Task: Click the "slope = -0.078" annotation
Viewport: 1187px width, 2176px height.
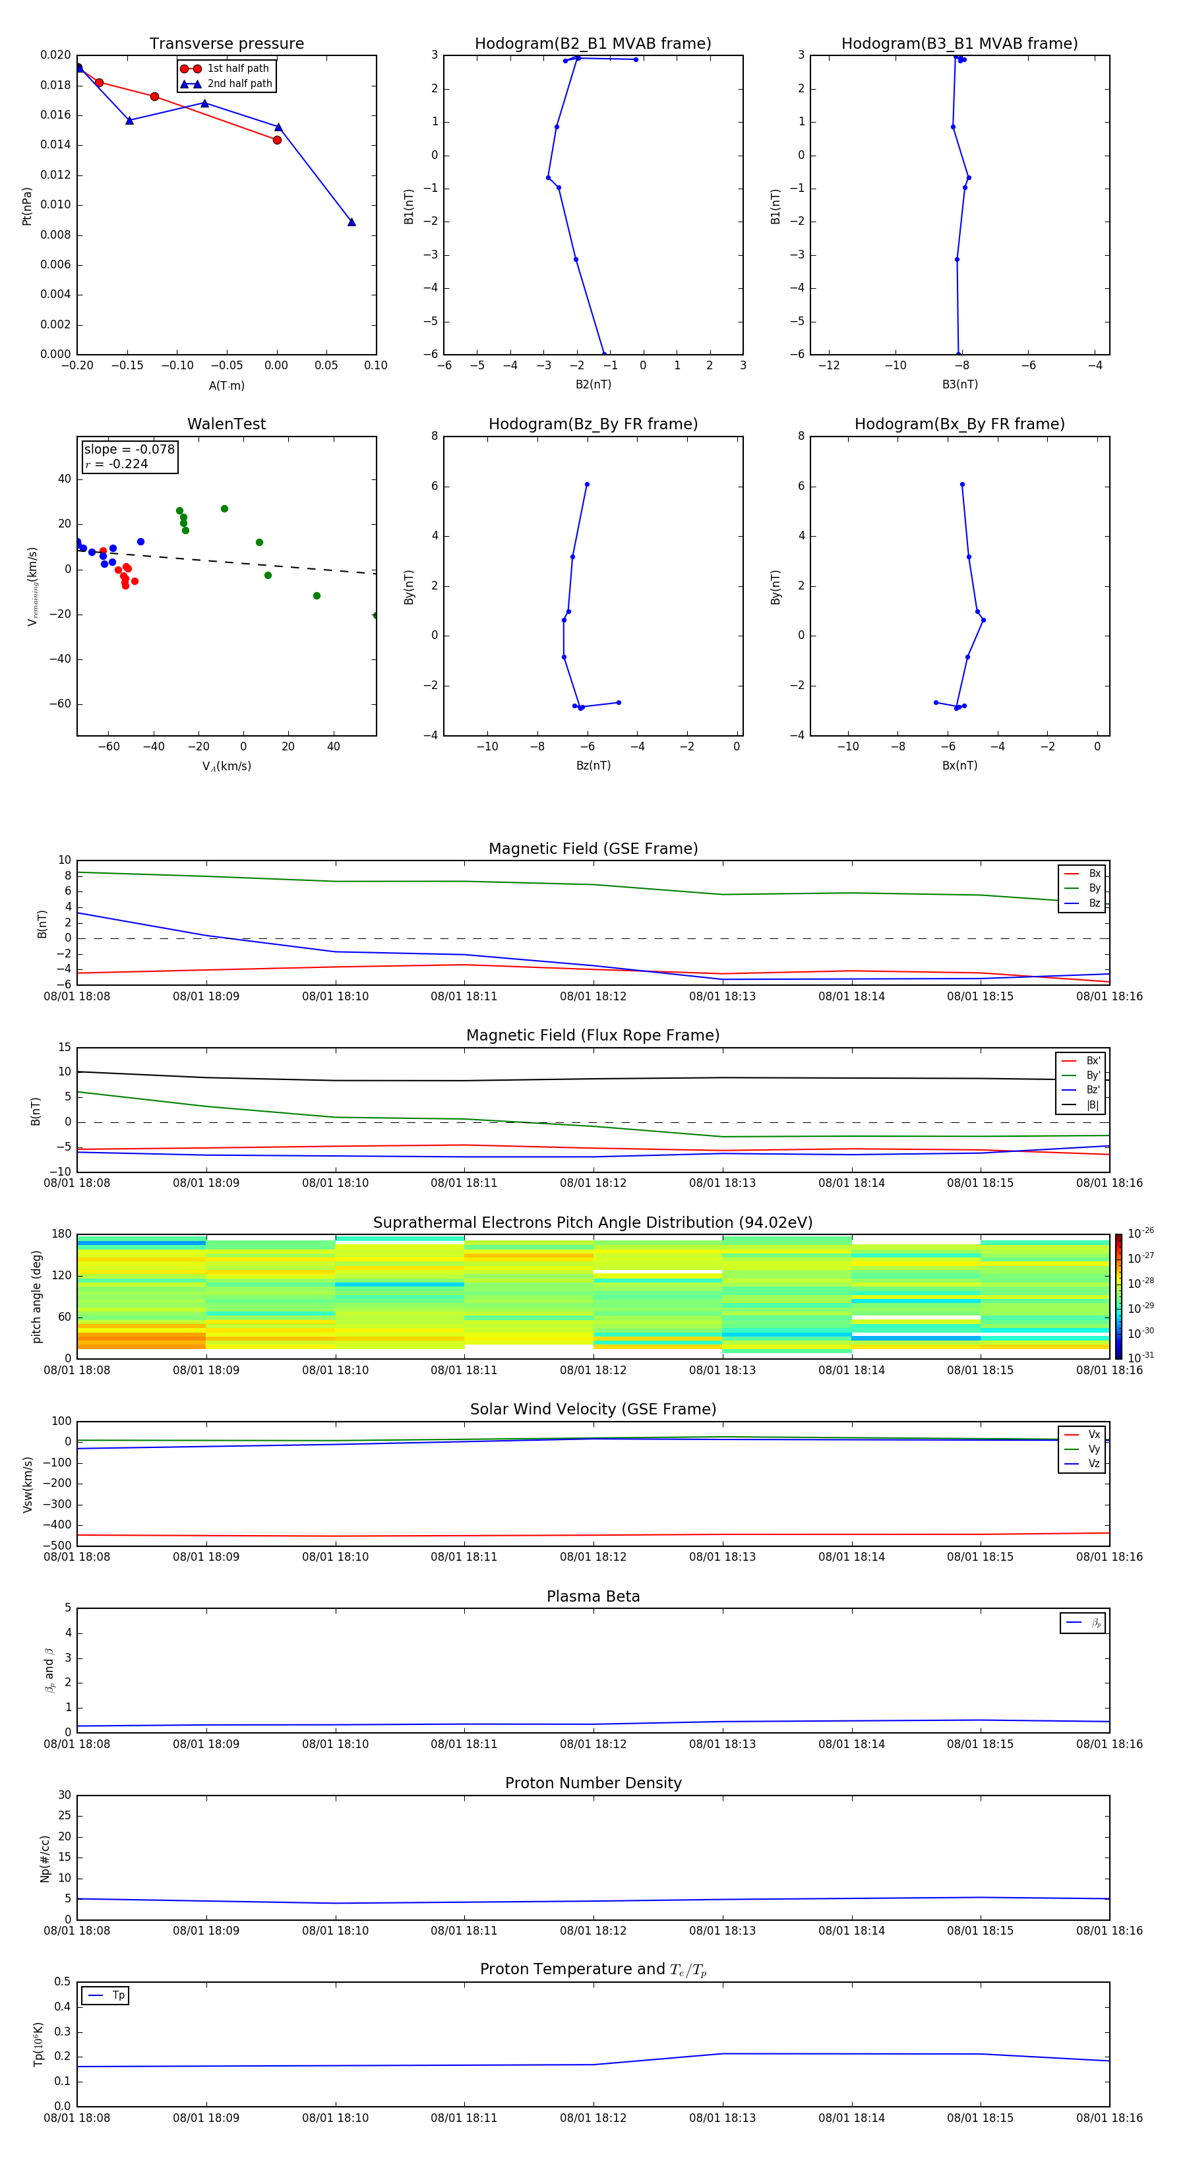Action: pyautogui.click(x=129, y=450)
